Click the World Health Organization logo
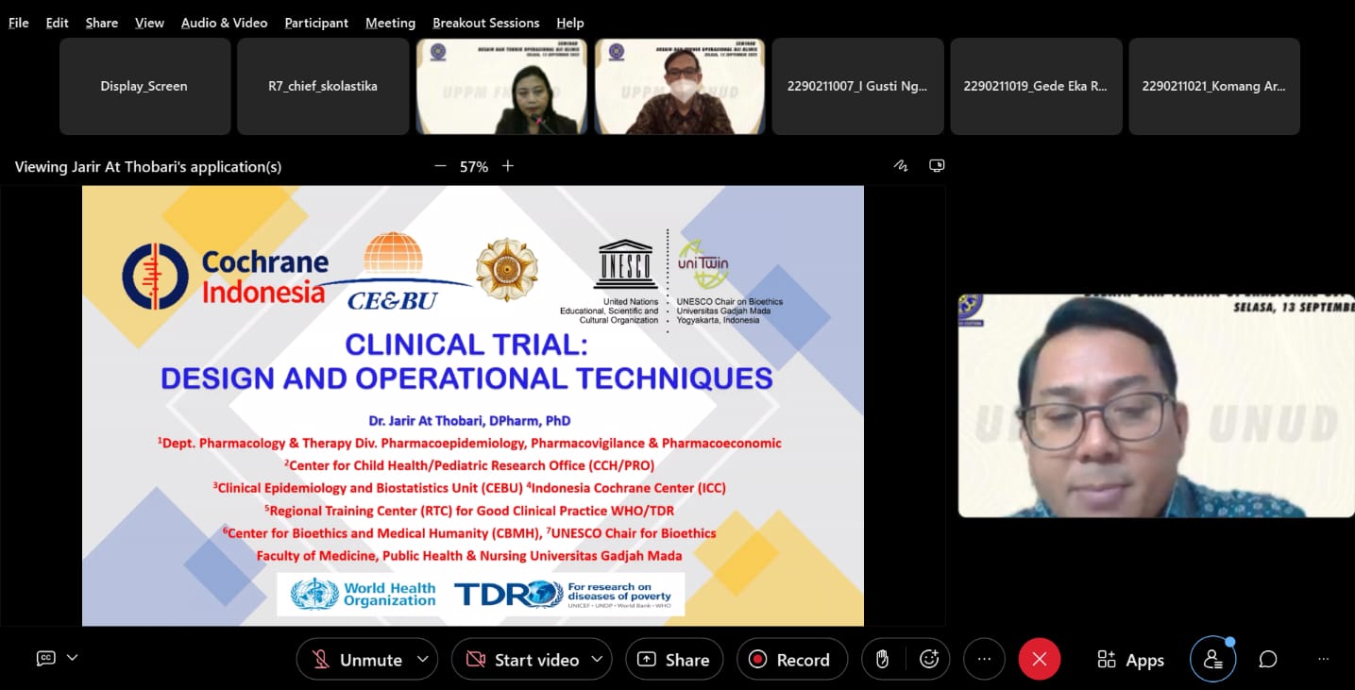This screenshot has height=690, width=1355. tap(363, 594)
